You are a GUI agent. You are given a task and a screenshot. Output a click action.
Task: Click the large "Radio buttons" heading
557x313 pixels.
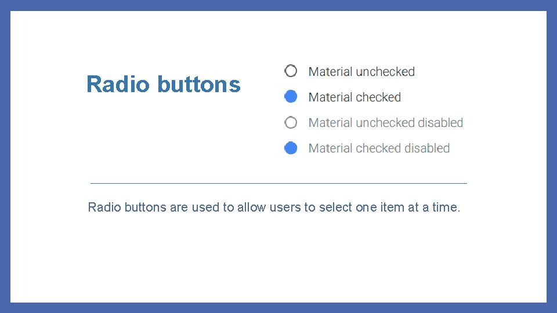(164, 85)
